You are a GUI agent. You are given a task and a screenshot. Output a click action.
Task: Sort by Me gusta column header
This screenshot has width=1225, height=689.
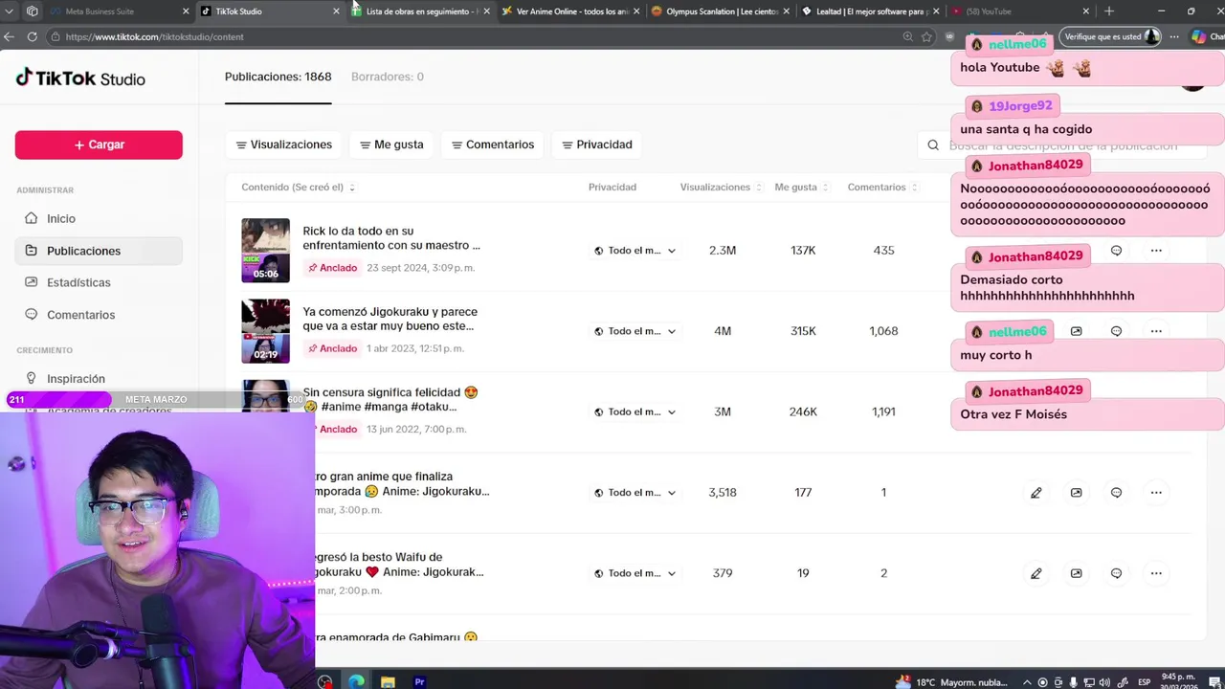tap(801, 188)
